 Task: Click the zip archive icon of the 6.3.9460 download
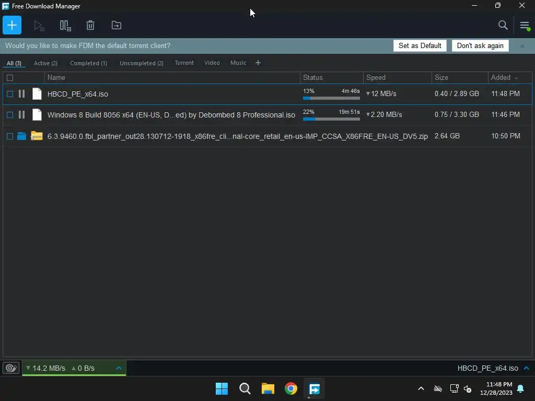click(37, 136)
